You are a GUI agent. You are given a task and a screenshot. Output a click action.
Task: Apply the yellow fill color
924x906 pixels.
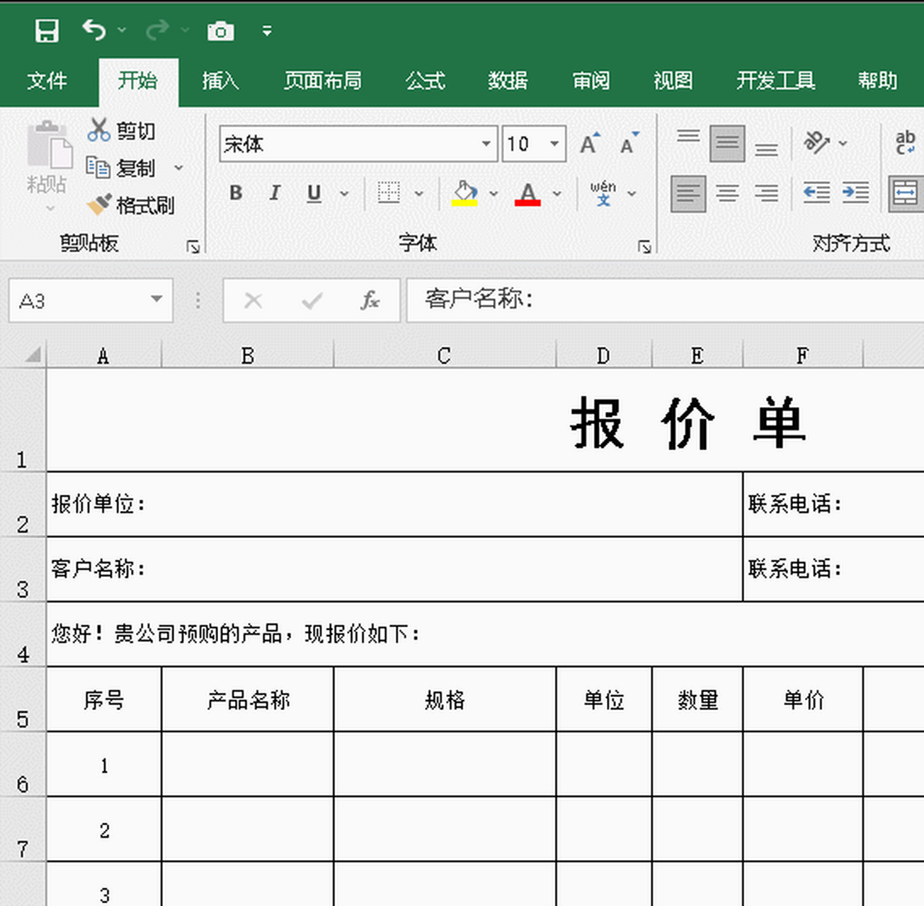tap(464, 193)
